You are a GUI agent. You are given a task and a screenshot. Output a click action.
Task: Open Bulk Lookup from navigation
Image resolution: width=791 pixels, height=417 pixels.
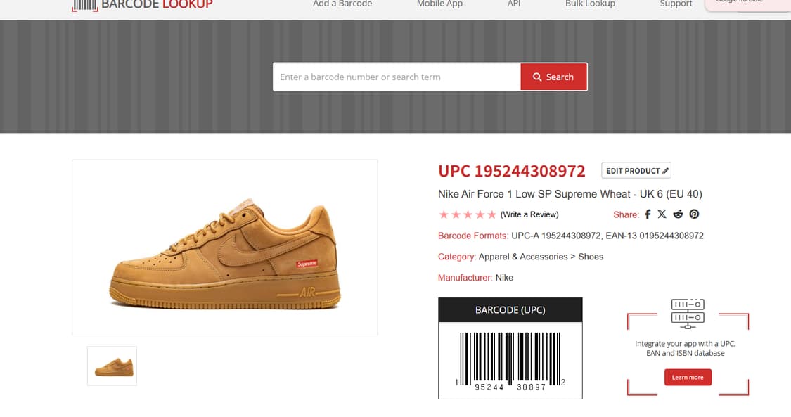(x=590, y=4)
